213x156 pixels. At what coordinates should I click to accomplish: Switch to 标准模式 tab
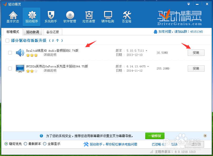point(13,32)
